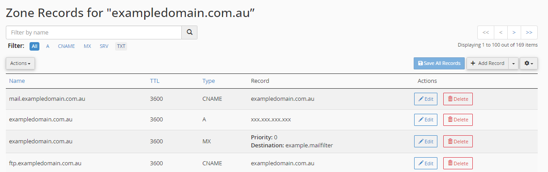
Task: Filter records by MX type
Action: coord(87,46)
